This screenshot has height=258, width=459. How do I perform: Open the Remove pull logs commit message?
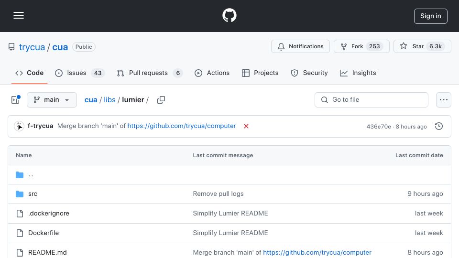218,193
